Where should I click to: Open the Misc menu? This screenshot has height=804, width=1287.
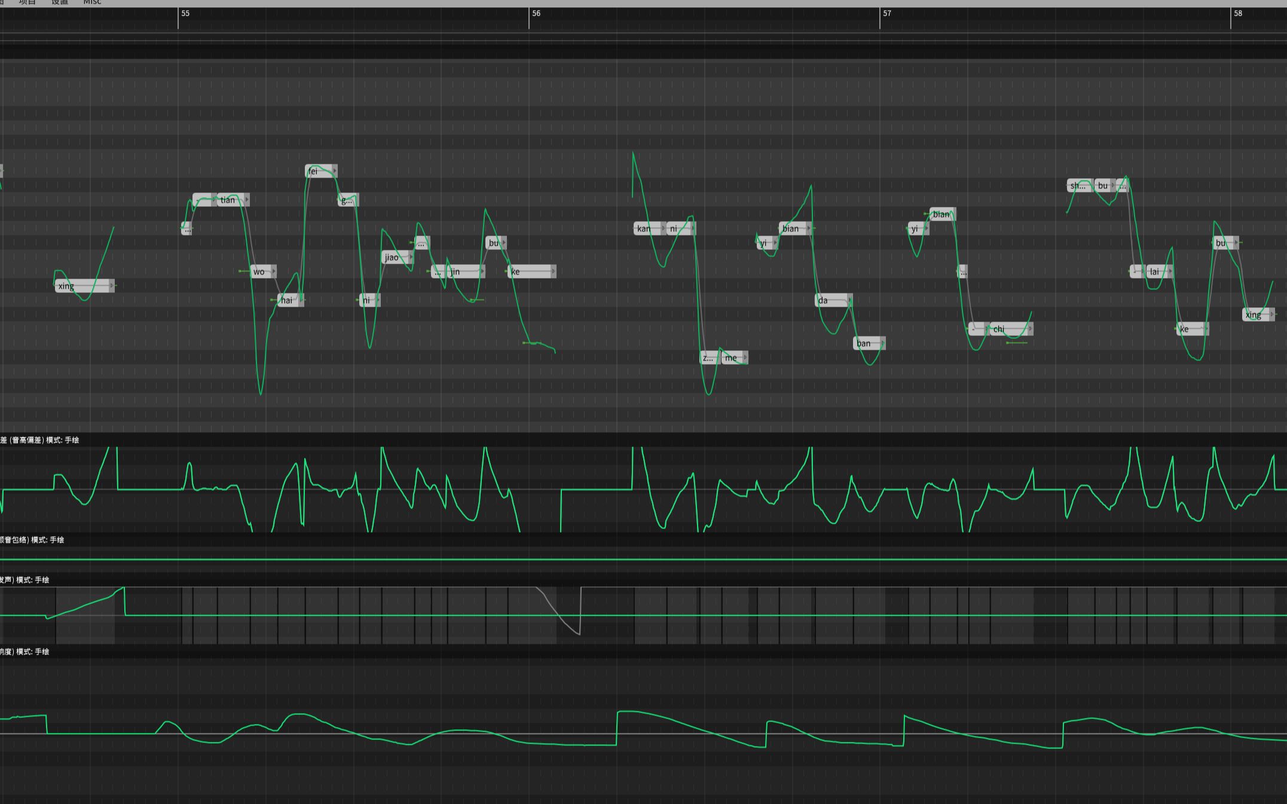point(91,2)
